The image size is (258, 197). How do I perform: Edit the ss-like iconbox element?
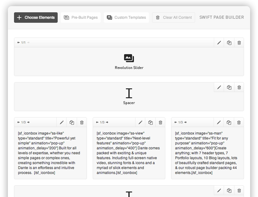(62, 123)
